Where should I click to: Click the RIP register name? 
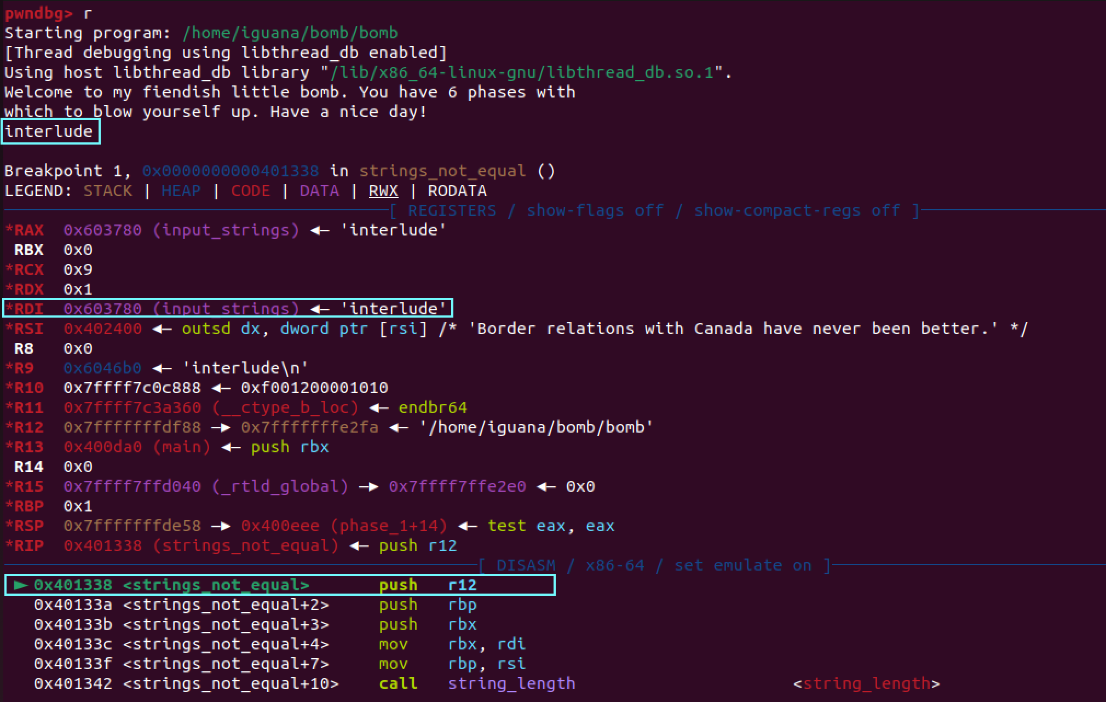point(28,546)
